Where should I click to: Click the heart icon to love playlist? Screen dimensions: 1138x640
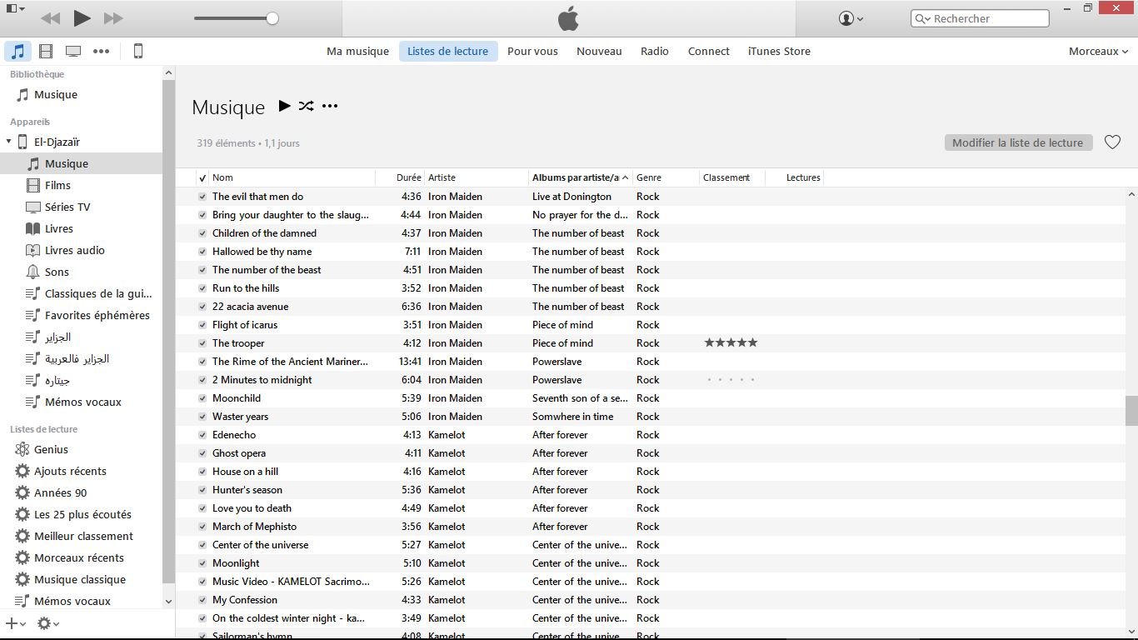[x=1112, y=142]
